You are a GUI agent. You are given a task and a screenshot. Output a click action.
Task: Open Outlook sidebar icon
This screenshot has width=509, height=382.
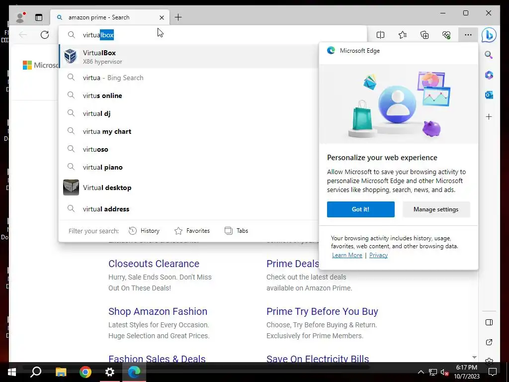click(x=489, y=95)
